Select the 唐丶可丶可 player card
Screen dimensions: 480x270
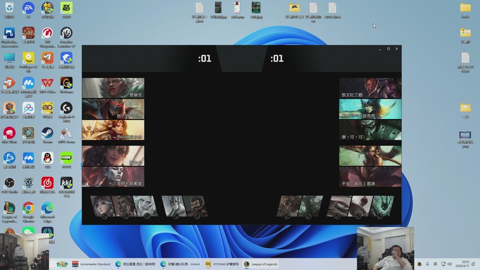pos(370,130)
